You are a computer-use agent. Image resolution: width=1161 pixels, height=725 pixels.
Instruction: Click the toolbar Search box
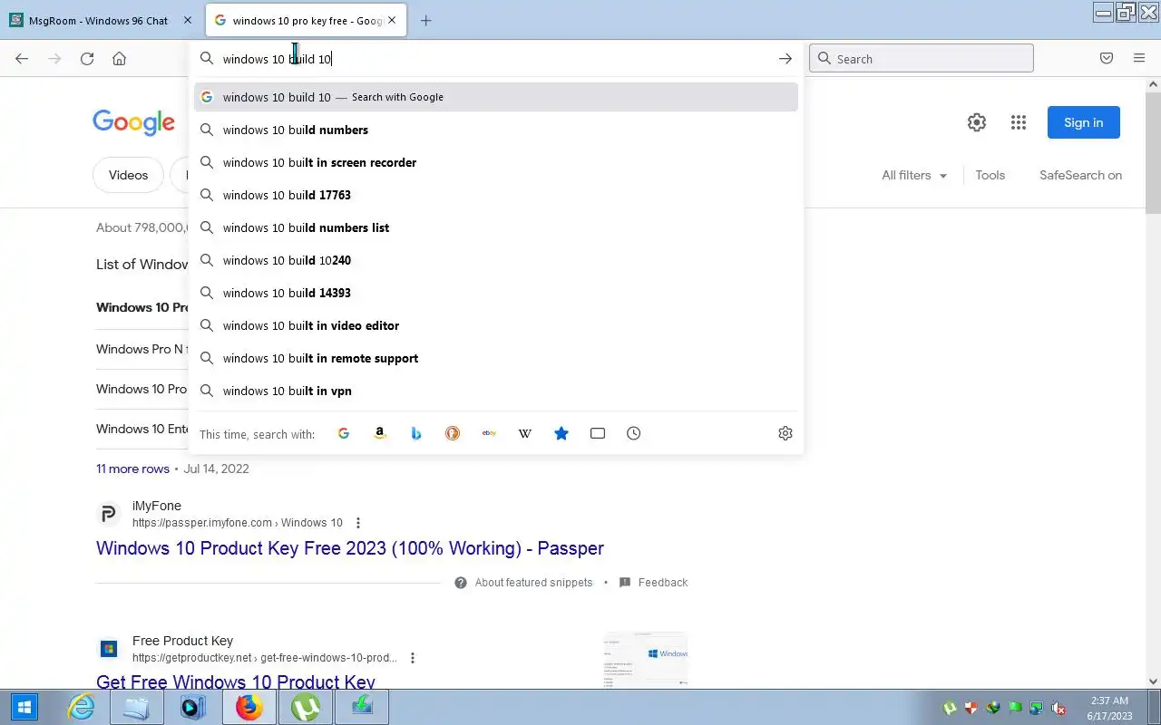click(921, 58)
